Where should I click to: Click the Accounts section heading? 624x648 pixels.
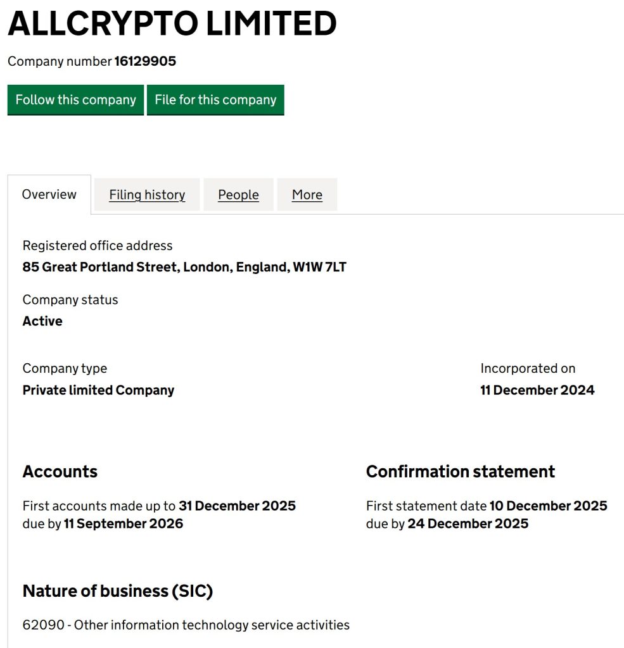[60, 471]
